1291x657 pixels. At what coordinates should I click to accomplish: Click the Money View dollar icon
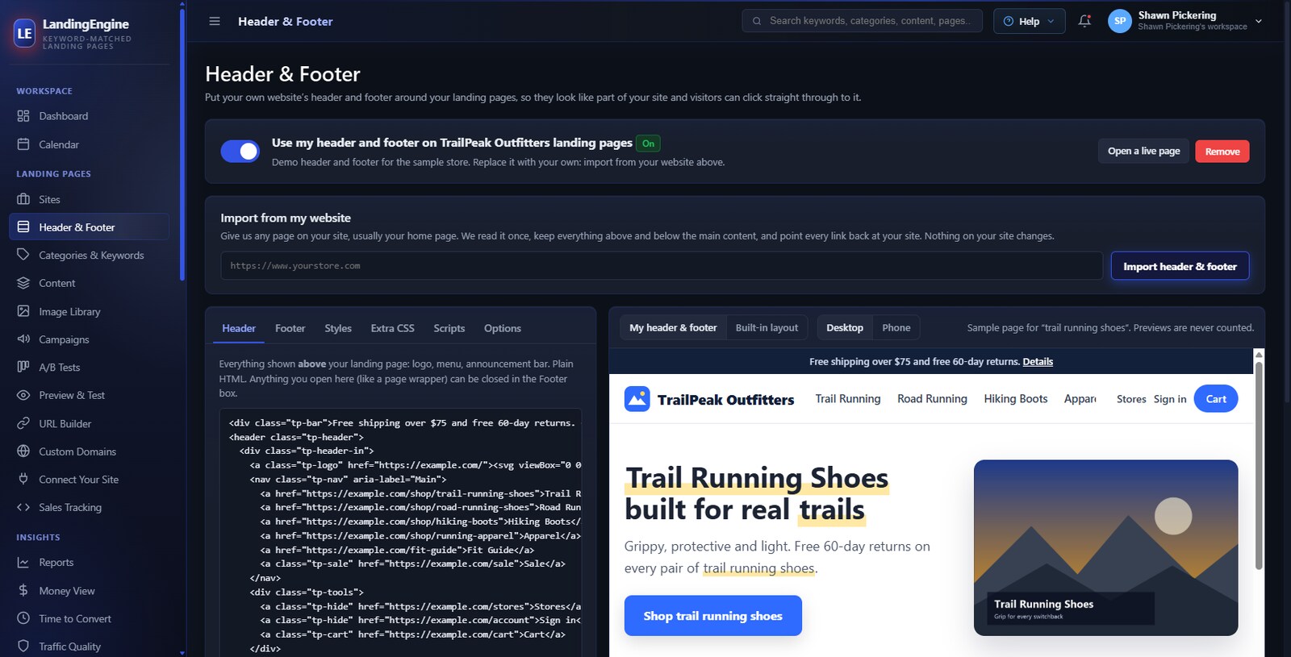coord(23,591)
